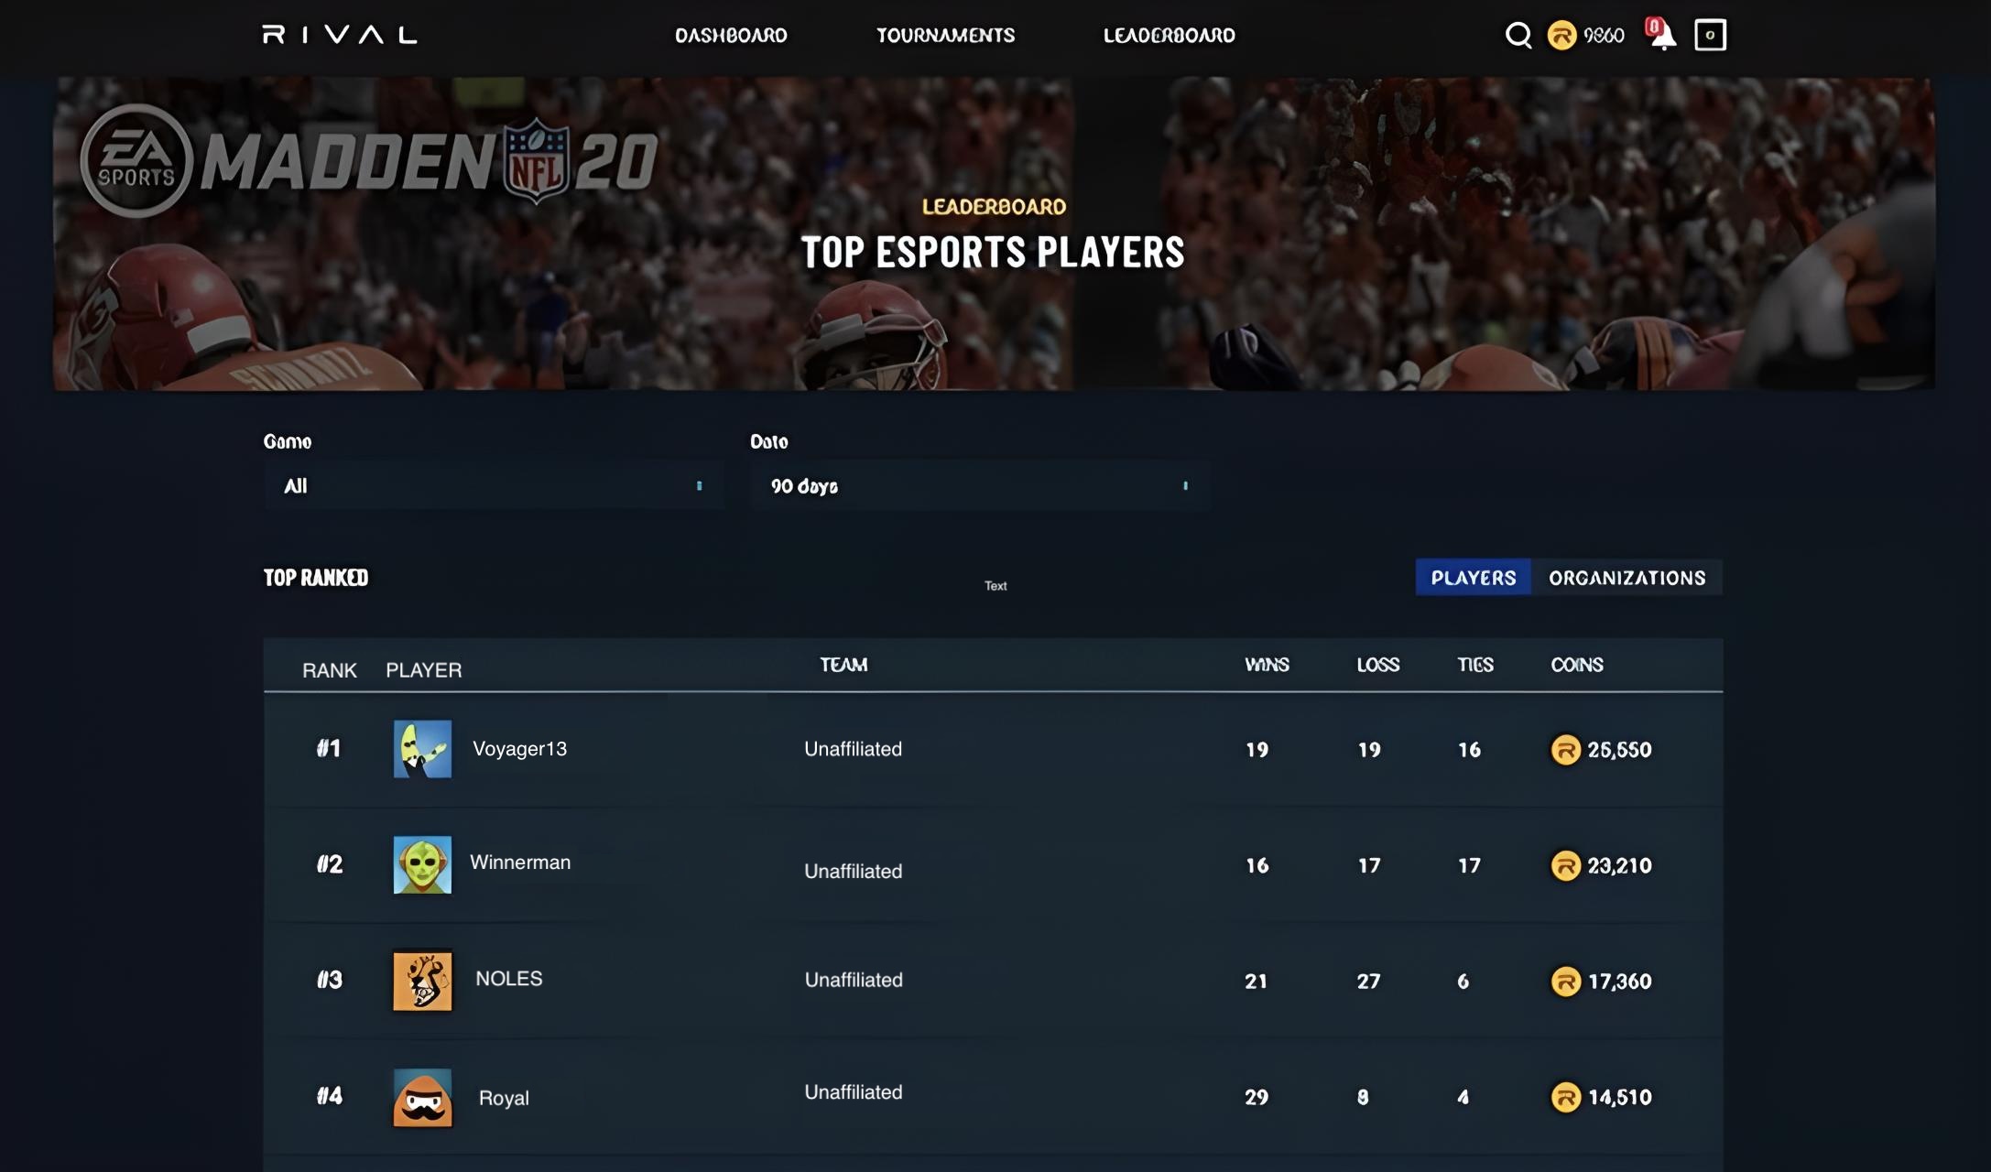
Task: Click the coin balance icon in header
Action: pyautogui.click(x=1561, y=36)
